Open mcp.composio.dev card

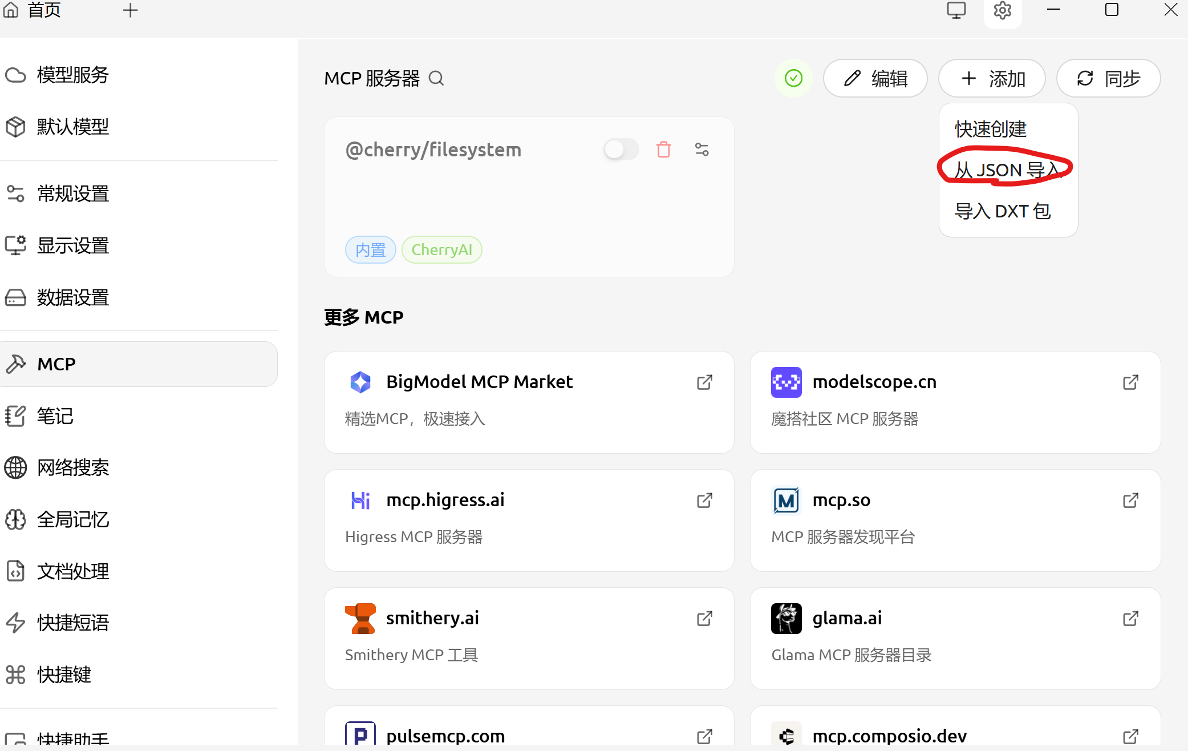click(x=955, y=725)
